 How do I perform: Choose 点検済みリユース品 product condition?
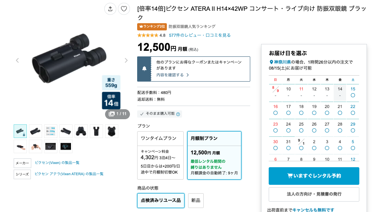click(x=161, y=200)
